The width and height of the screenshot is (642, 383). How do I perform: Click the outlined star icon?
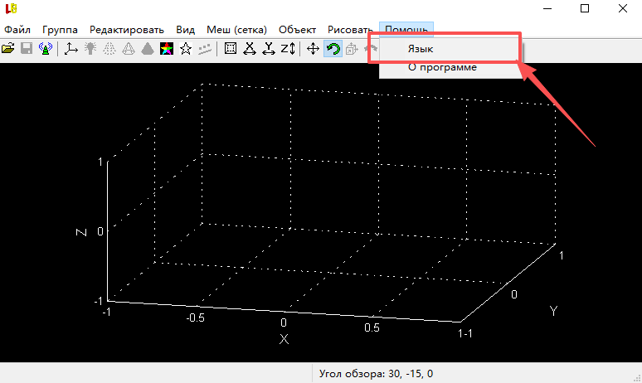[185, 49]
